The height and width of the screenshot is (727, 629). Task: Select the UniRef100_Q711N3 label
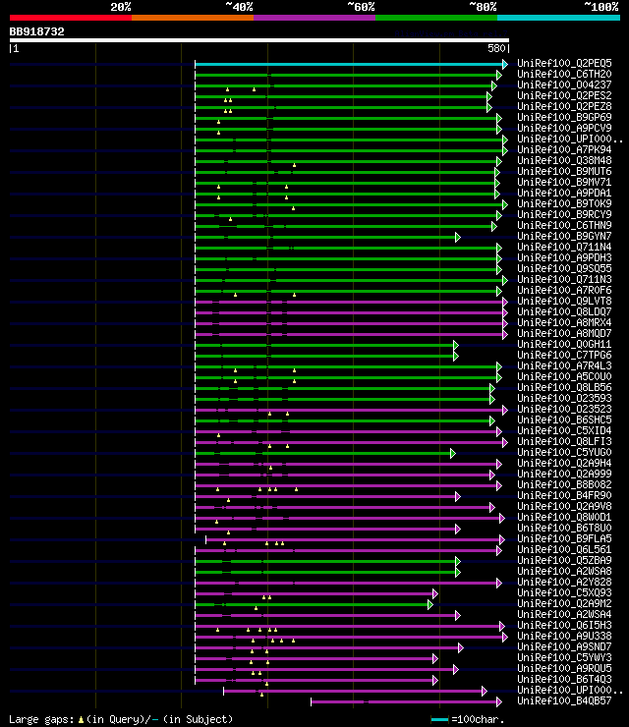tap(564, 280)
